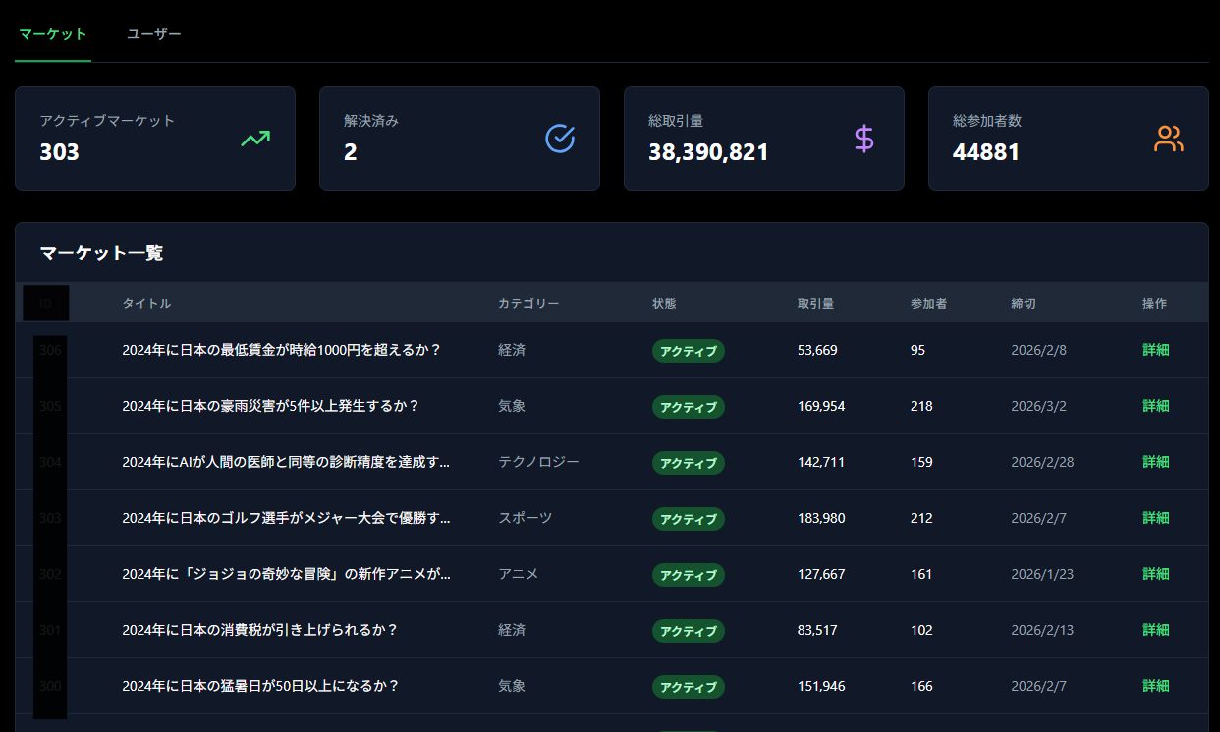The width and height of the screenshot is (1220, 732).
Task: Click the 解決済み count 2
Action: coord(351,152)
